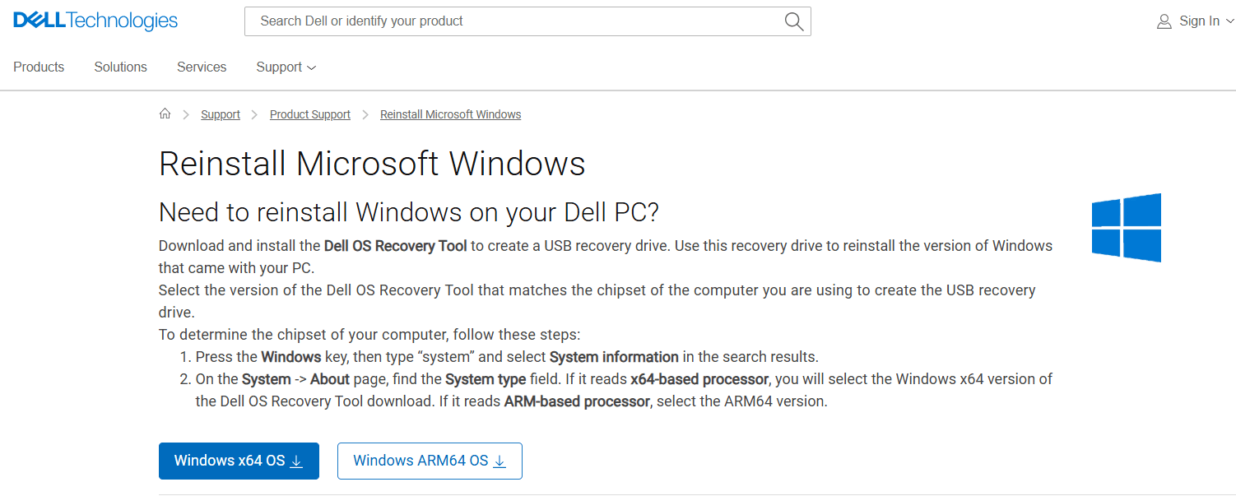Click the search magnifier icon
The image size is (1236, 496).
[792, 21]
